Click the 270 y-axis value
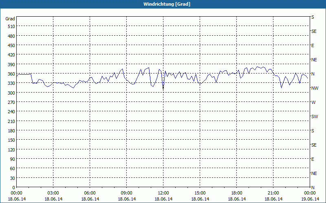326x203 pixels. pyautogui.click(x=11, y=102)
